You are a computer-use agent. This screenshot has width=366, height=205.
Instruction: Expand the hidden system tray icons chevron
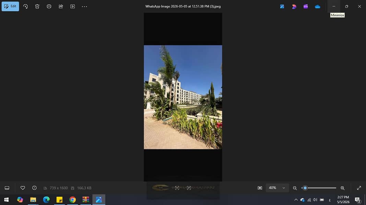coord(296,200)
